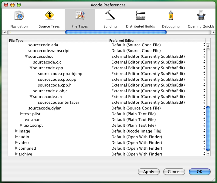Select the File Types pane icon
The image size is (217, 183).
(x=80, y=15)
